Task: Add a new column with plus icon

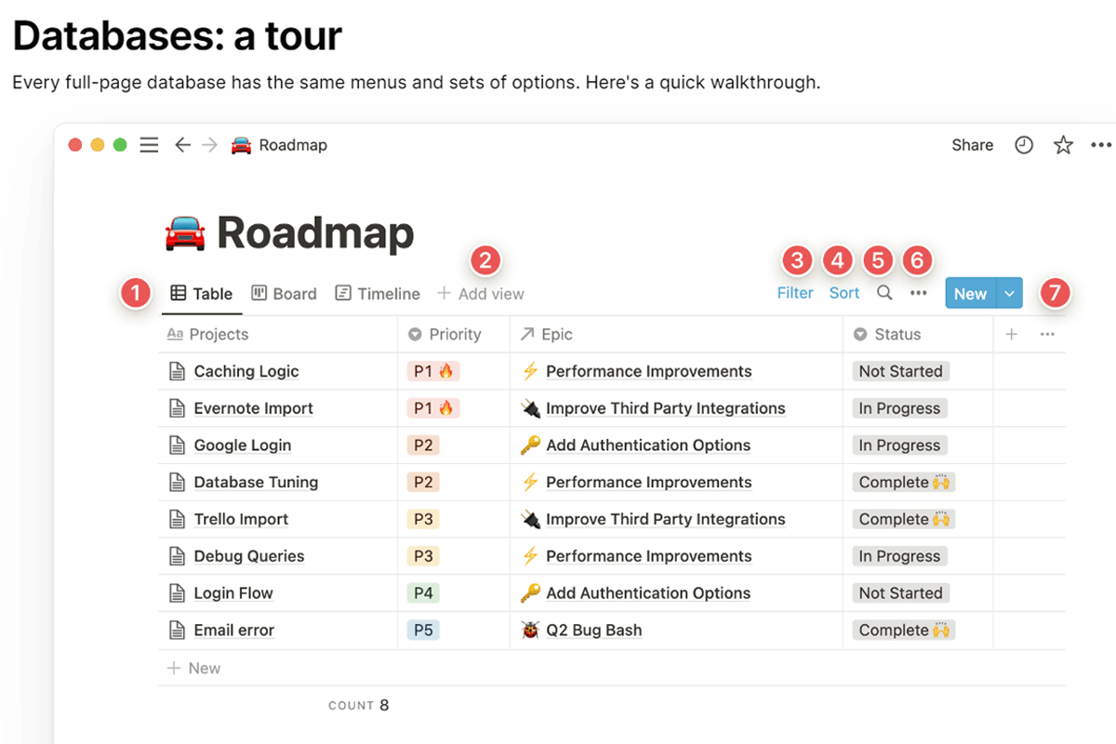Action: point(1012,335)
